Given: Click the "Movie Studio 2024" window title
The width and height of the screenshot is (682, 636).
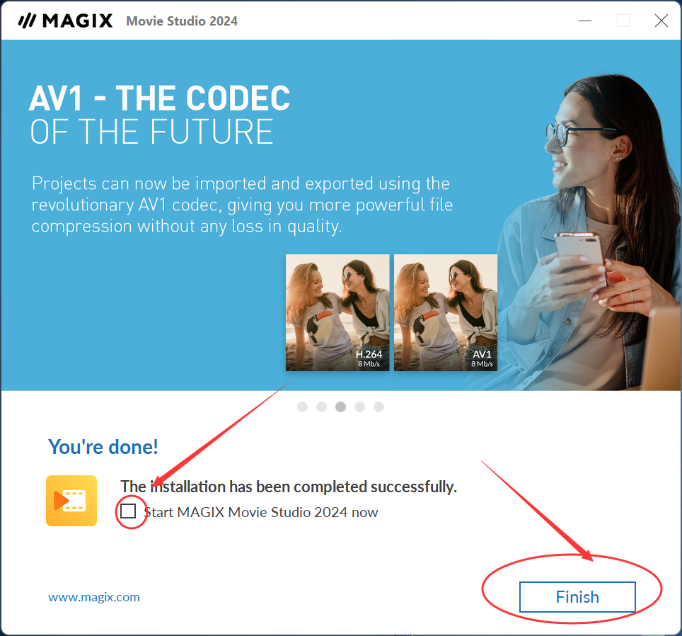Looking at the screenshot, I should 182,21.
